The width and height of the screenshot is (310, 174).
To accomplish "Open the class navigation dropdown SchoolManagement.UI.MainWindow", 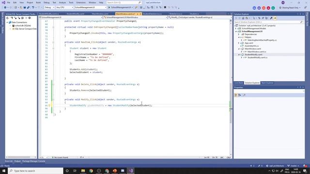I will point(136,17).
